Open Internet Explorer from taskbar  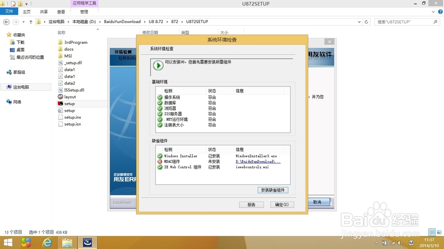pyautogui.click(x=47, y=242)
